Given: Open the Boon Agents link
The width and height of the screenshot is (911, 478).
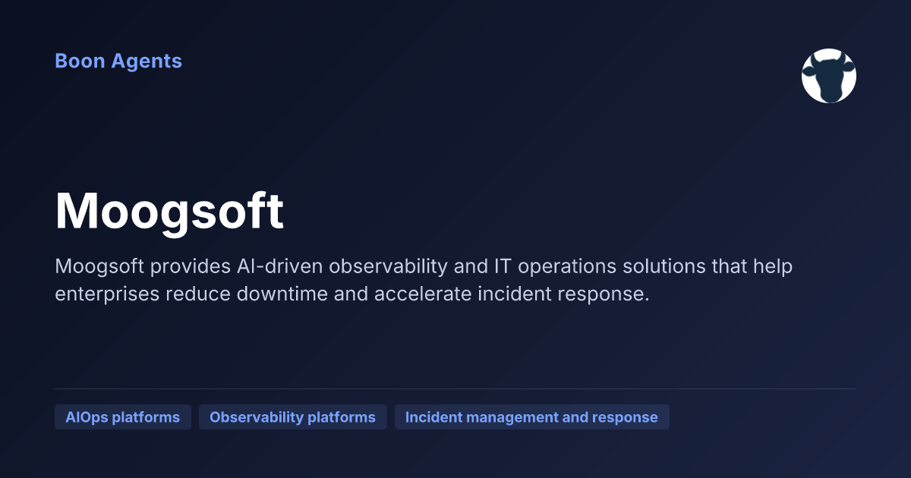Looking at the screenshot, I should coord(118,61).
